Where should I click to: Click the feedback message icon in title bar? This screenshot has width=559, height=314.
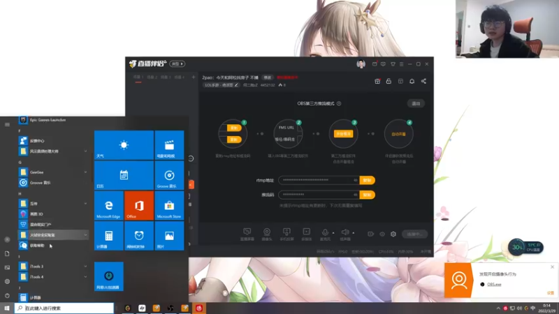tap(383, 64)
